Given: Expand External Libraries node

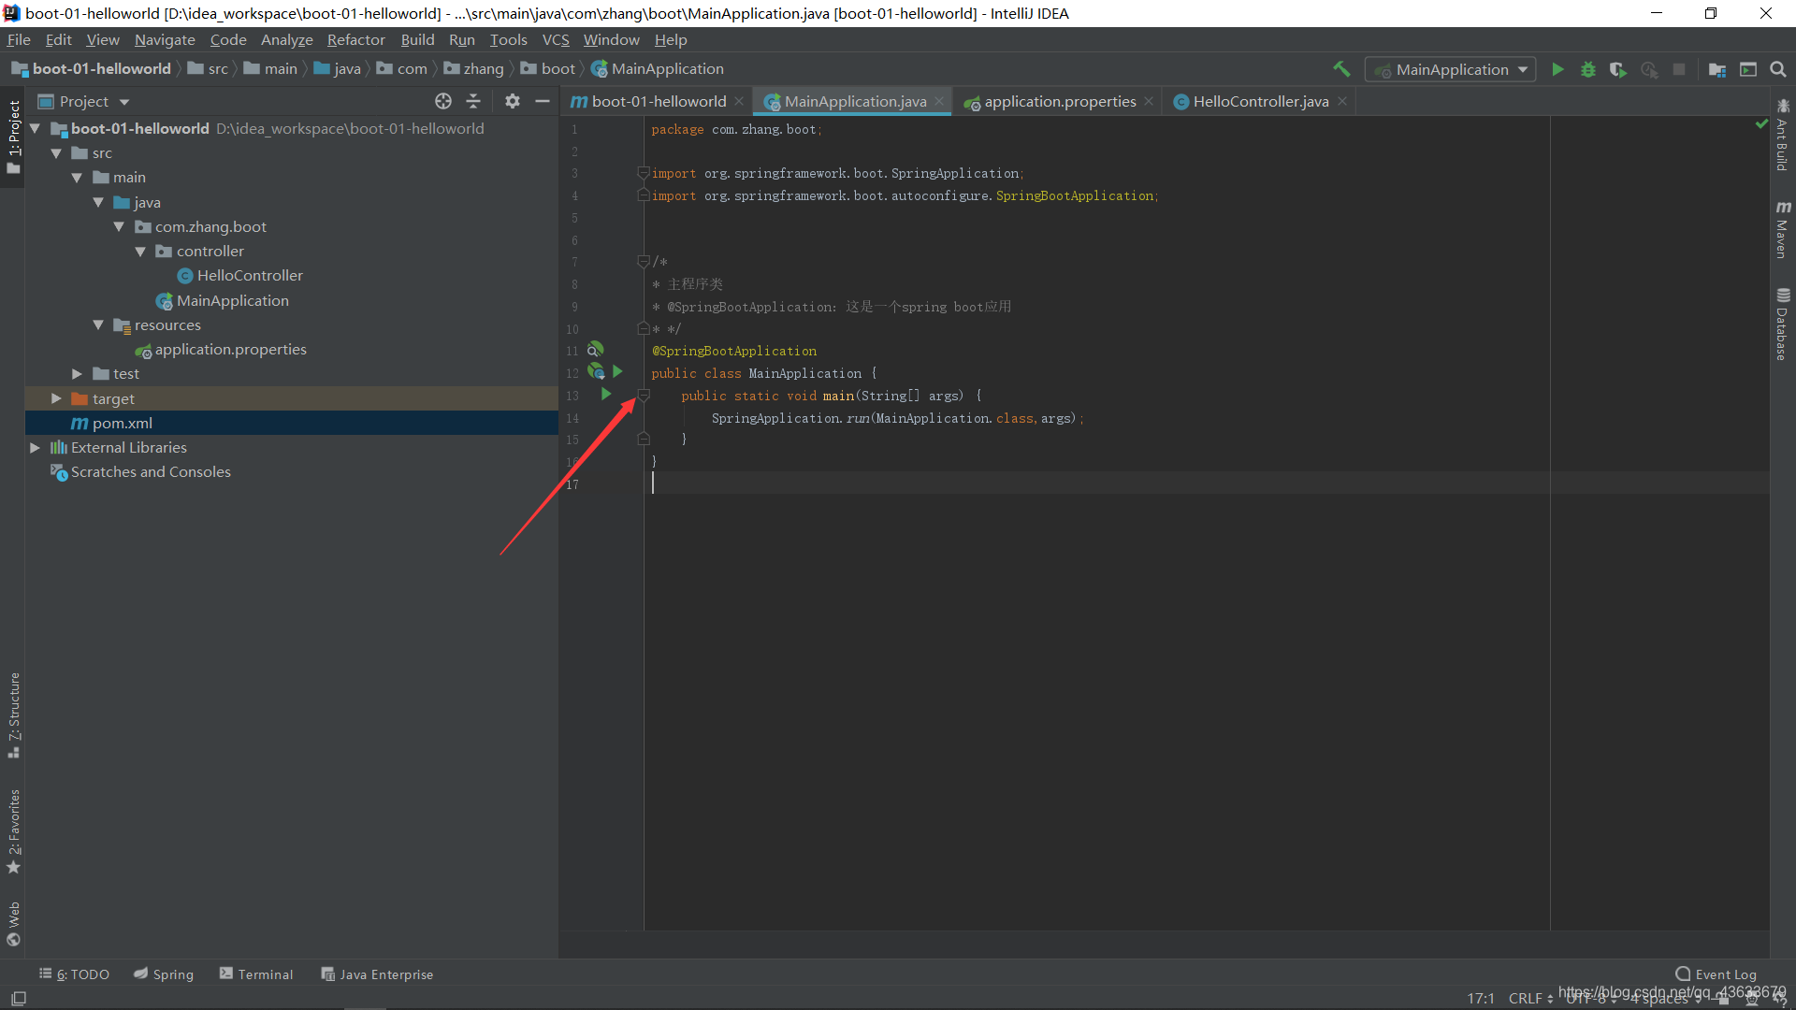Looking at the screenshot, I should pyautogui.click(x=35, y=448).
